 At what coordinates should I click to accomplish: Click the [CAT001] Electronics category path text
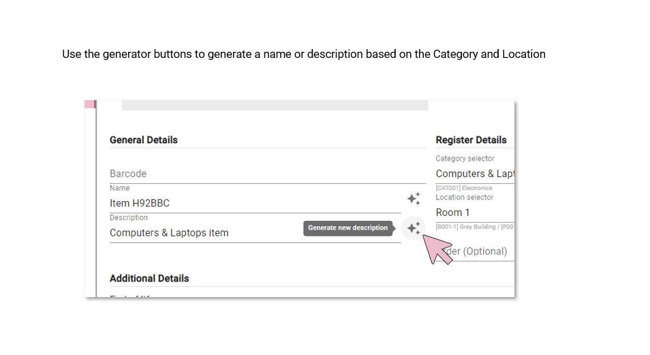464,188
